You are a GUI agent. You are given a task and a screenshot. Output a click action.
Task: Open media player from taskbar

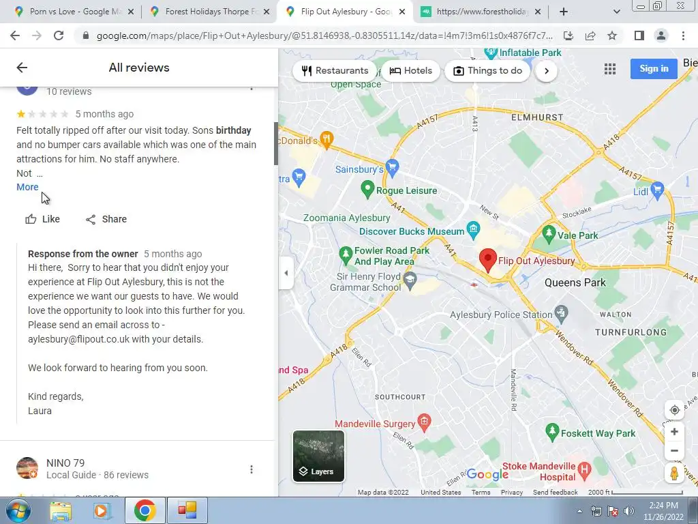pyautogui.click(x=101, y=510)
